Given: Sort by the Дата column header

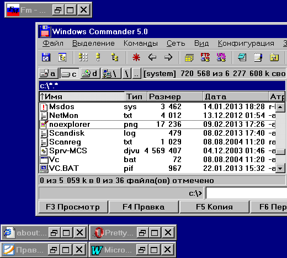Looking at the screenshot, I should pyautogui.click(x=236, y=96).
